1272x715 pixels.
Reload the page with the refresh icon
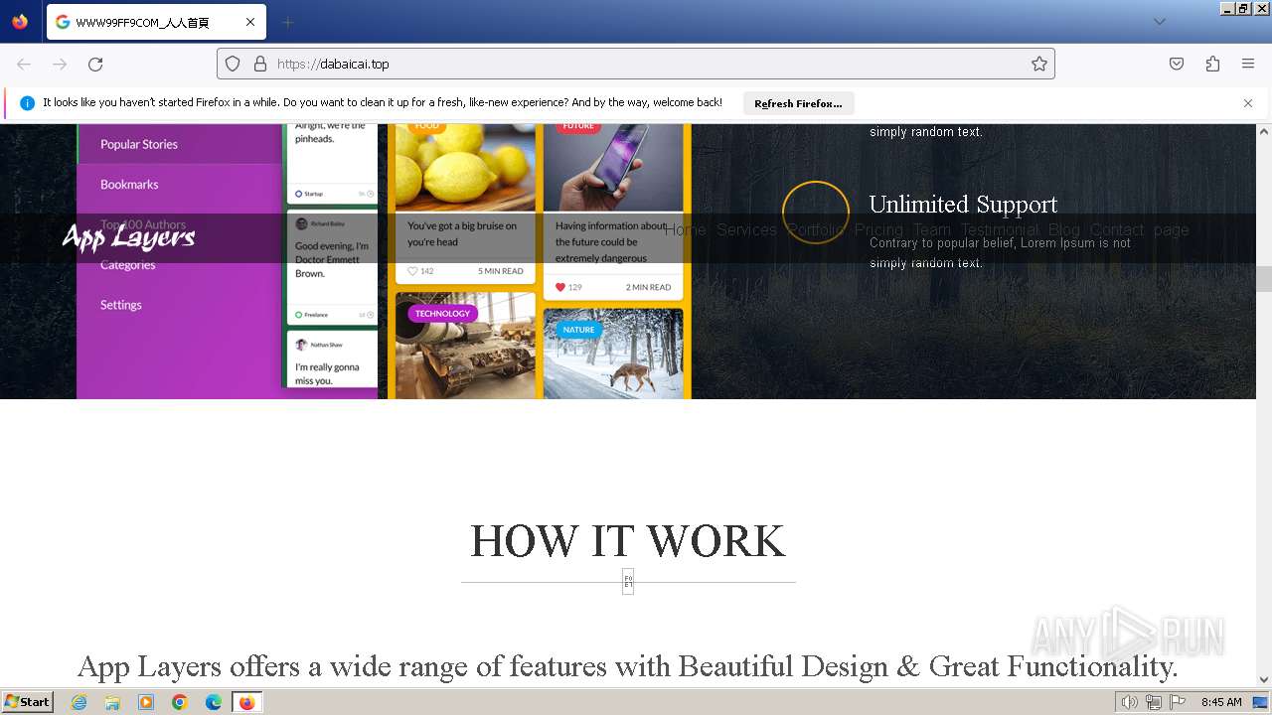[x=95, y=64]
